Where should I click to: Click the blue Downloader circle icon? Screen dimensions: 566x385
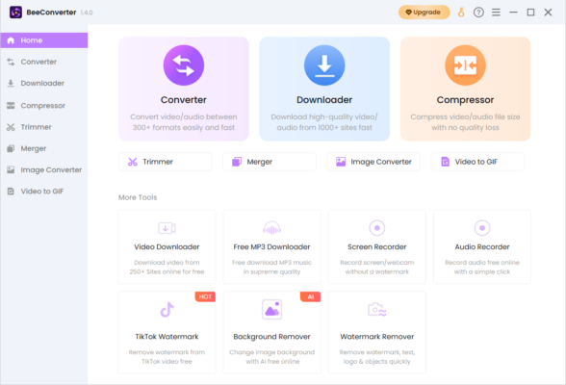point(324,65)
